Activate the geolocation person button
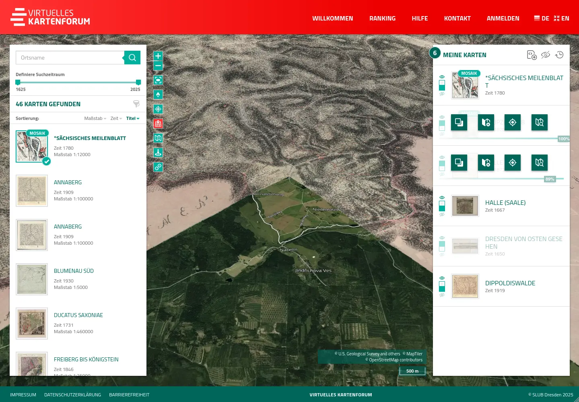The width and height of the screenshot is (579, 402). pyautogui.click(x=158, y=153)
